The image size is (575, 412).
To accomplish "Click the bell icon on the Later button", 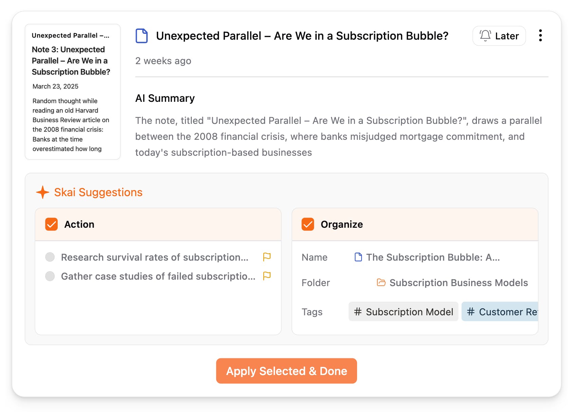I will [485, 36].
